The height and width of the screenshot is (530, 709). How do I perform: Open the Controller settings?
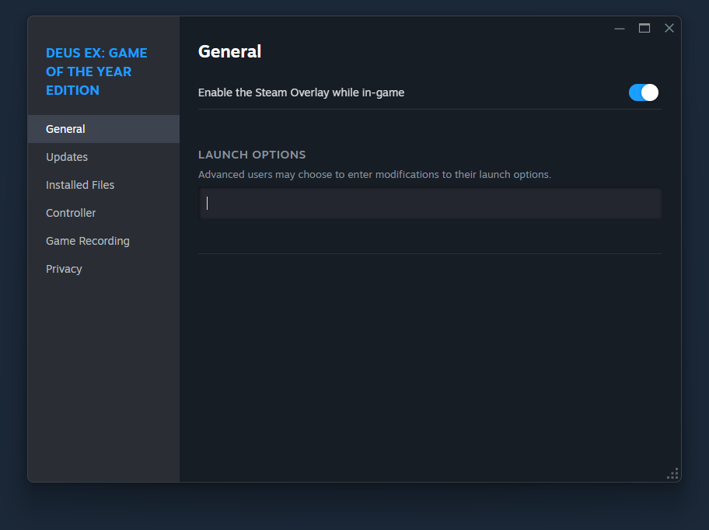pos(103,213)
